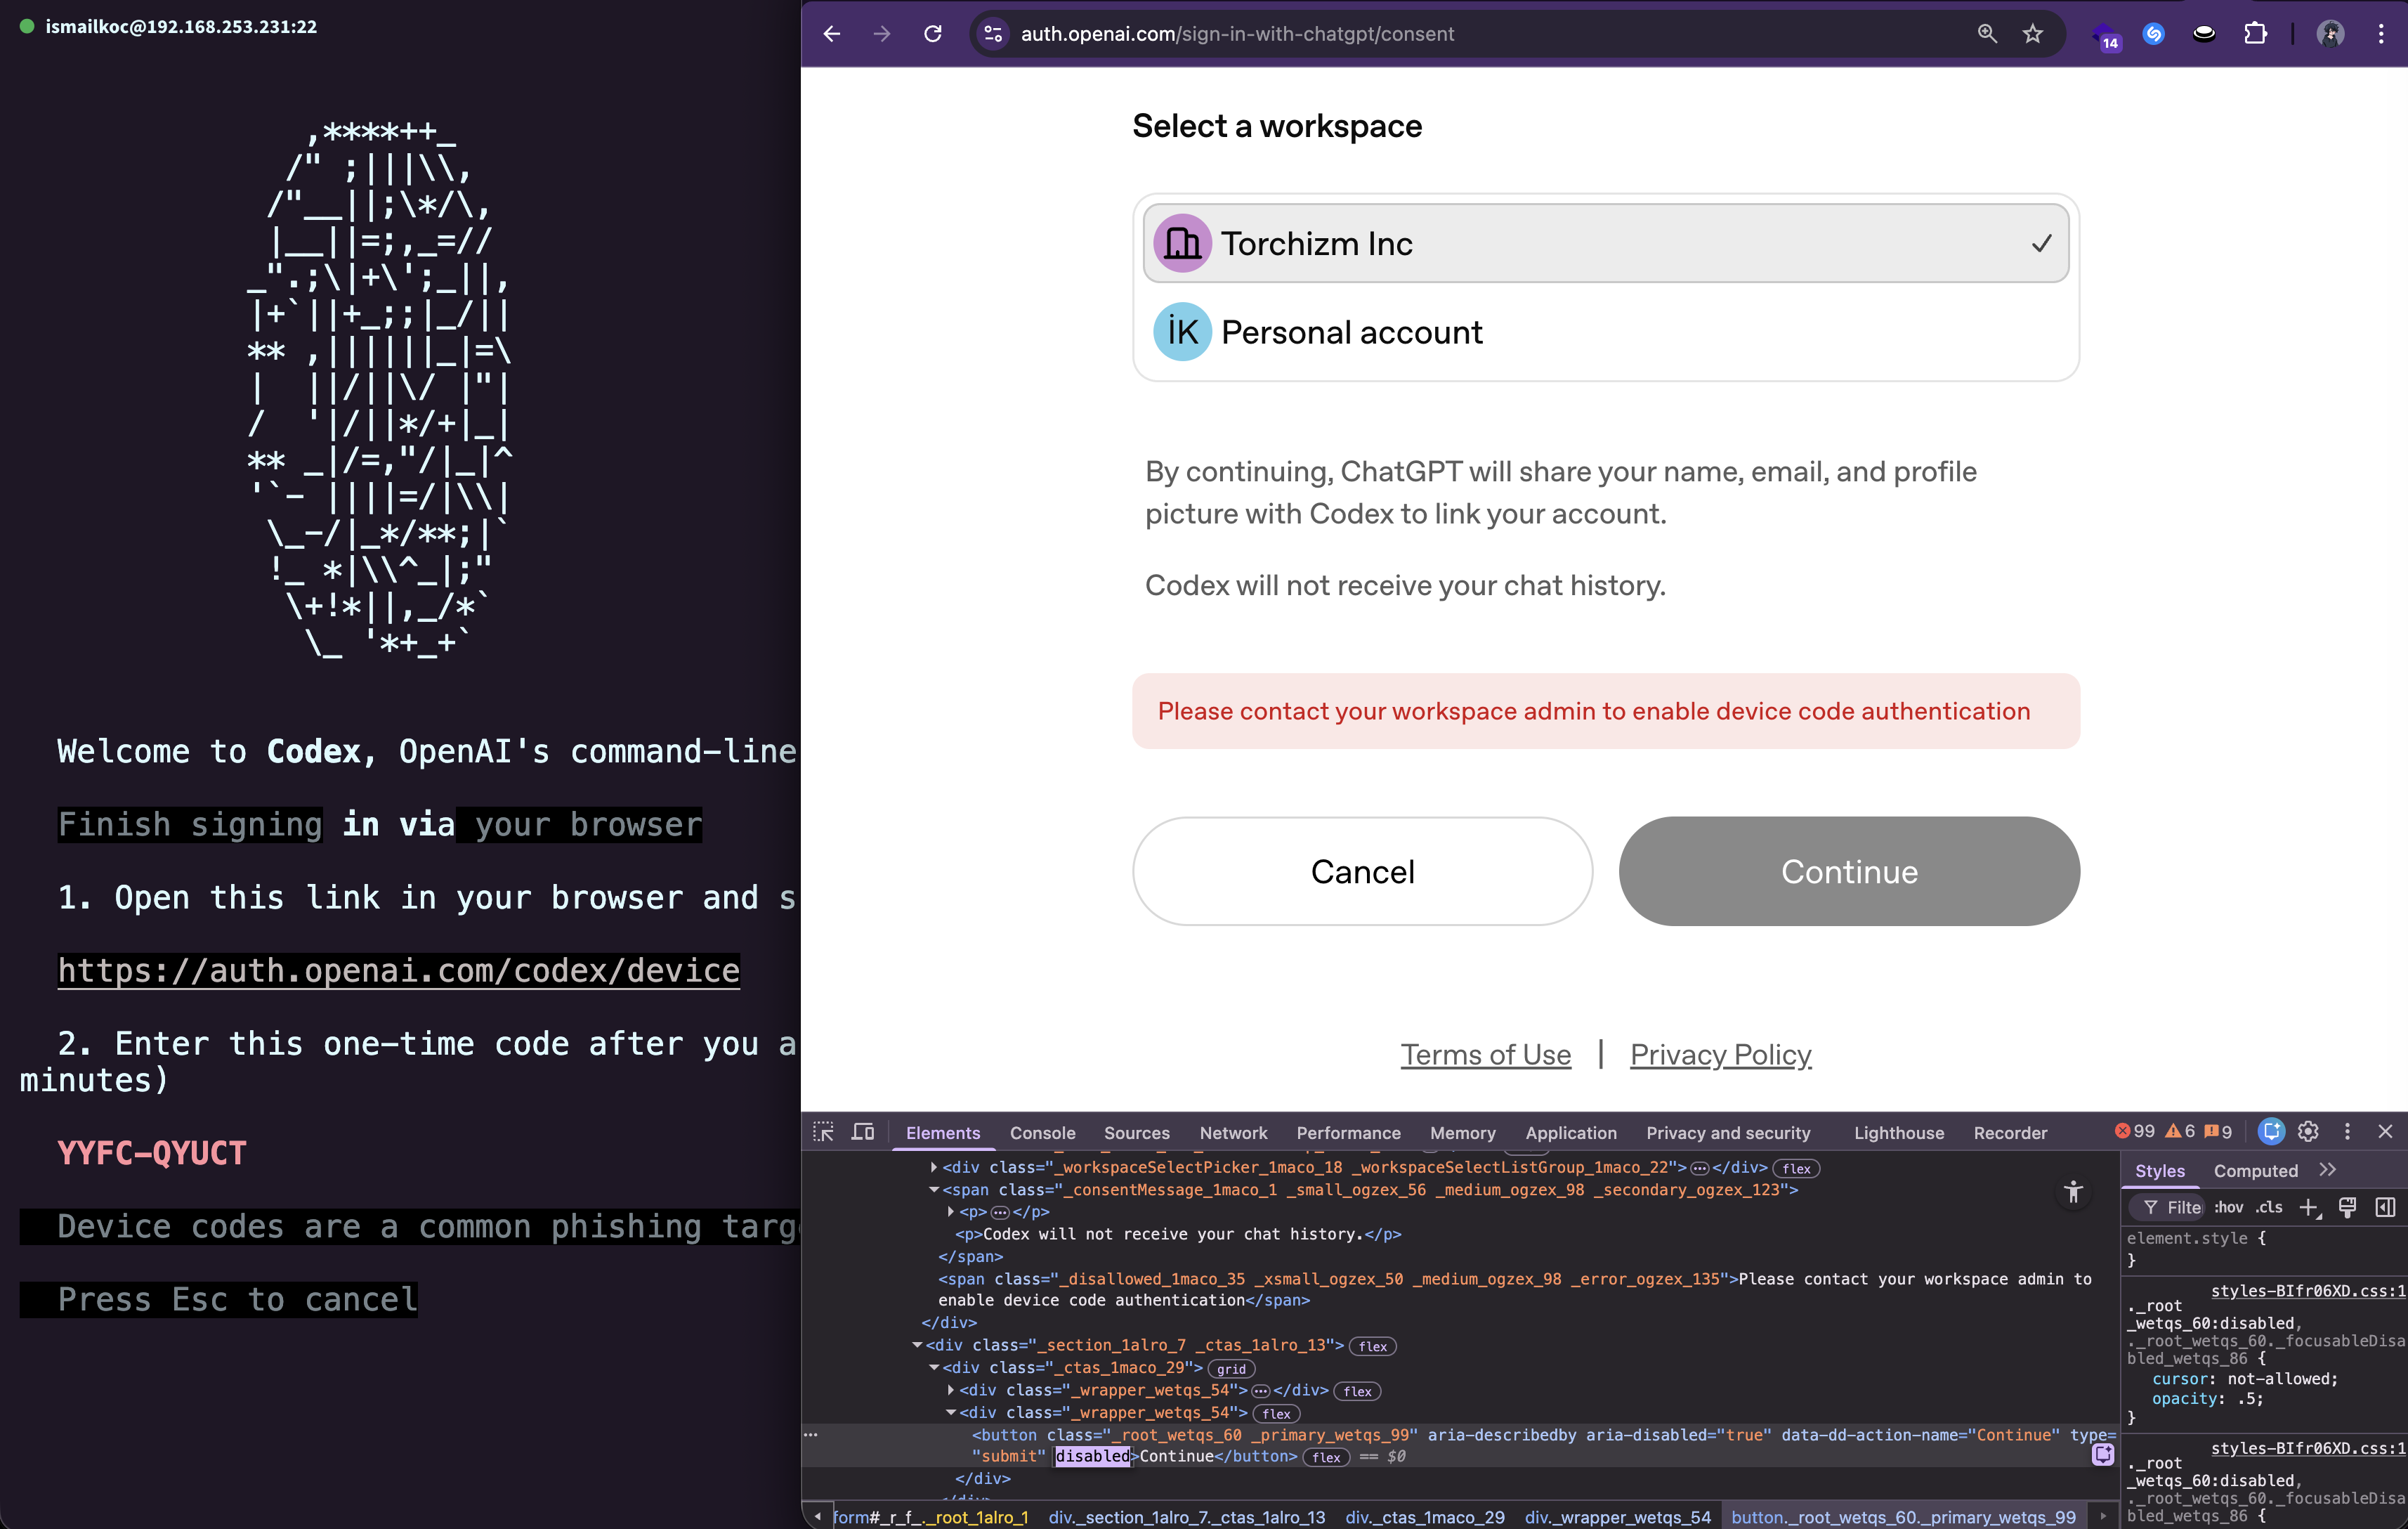
Task: Open the DevTools AI assistance button
Action: pyautogui.click(x=2272, y=1131)
